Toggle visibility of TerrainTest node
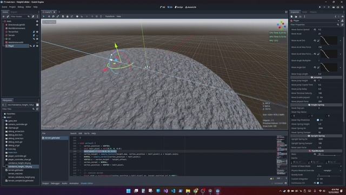The height and width of the screenshot is (195, 346). click(37, 32)
